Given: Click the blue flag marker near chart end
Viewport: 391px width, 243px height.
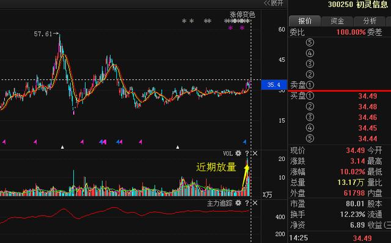Looking at the screenshot, I should tap(244, 142).
